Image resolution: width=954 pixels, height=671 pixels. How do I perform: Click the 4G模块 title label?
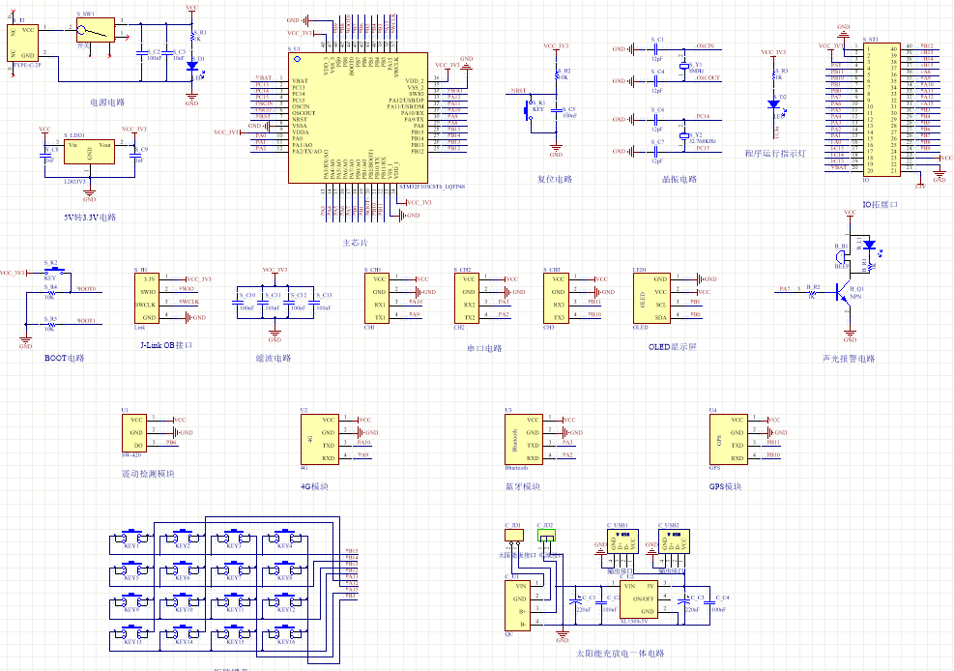pos(314,486)
